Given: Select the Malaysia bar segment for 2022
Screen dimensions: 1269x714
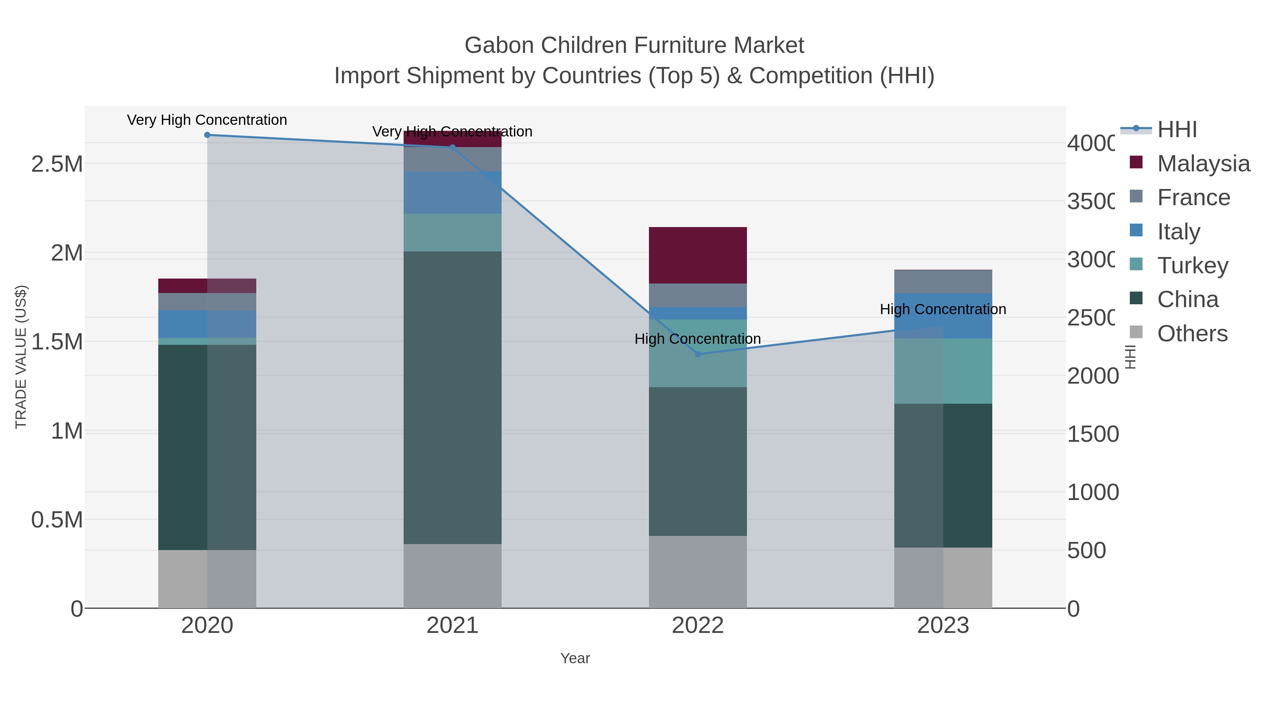Looking at the screenshot, I should coord(698,255).
